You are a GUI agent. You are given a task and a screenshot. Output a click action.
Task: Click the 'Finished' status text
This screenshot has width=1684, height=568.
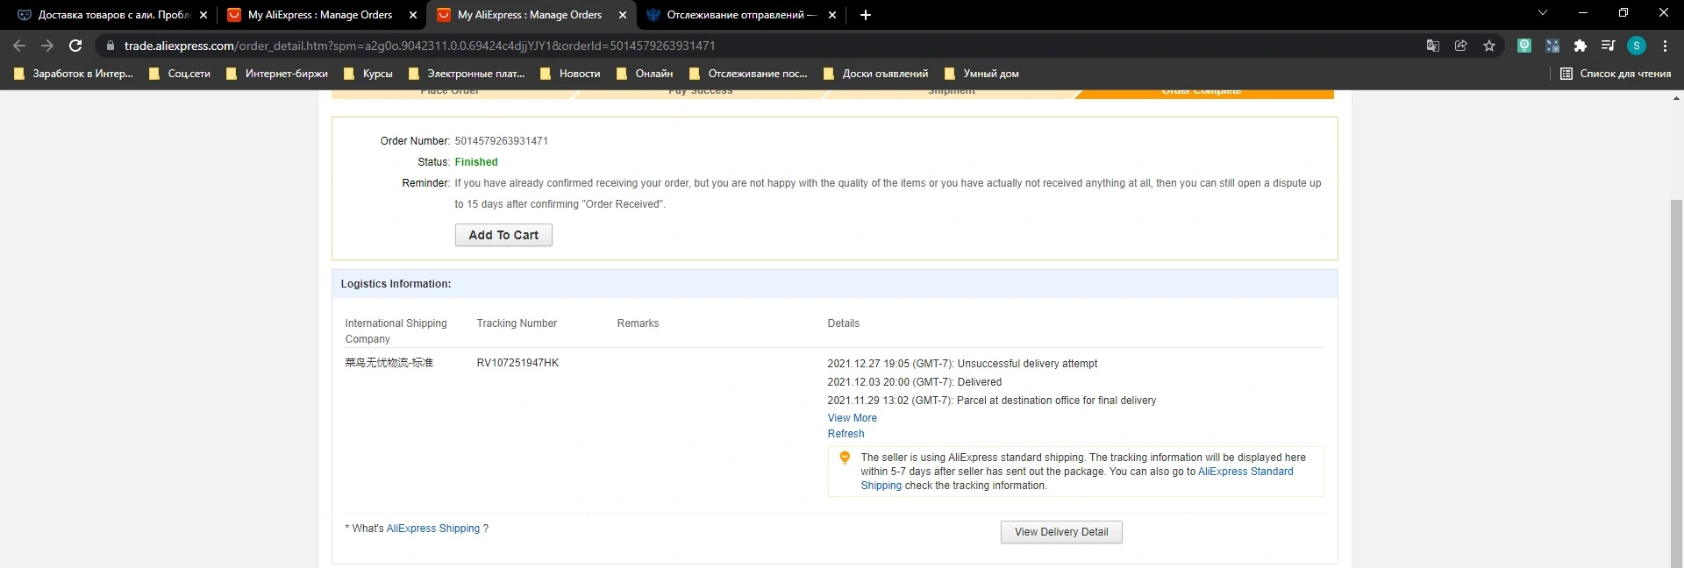[476, 162]
